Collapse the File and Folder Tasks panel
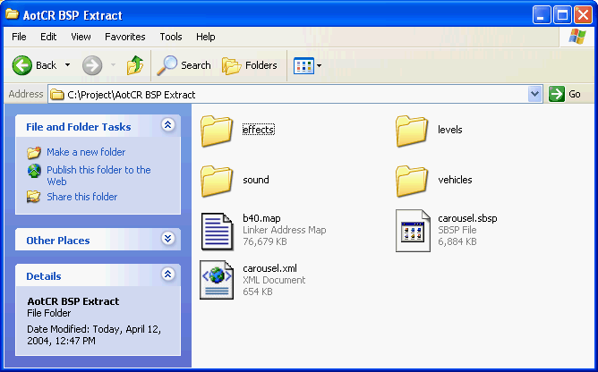Image resolution: width=598 pixels, height=372 pixels. point(167,126)
